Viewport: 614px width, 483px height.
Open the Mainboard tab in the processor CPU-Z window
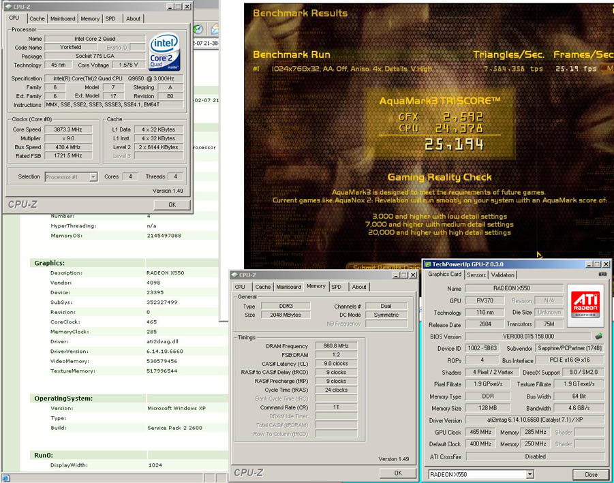(x=63, y=18)
